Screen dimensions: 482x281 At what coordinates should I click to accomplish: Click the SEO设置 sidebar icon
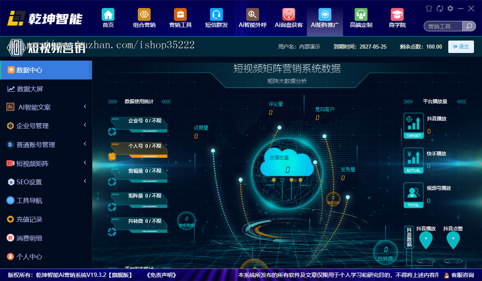pyautogui.click(x=11, y=182)
